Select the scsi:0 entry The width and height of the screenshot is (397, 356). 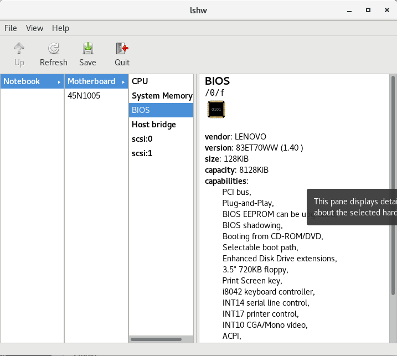coord(161,139)
